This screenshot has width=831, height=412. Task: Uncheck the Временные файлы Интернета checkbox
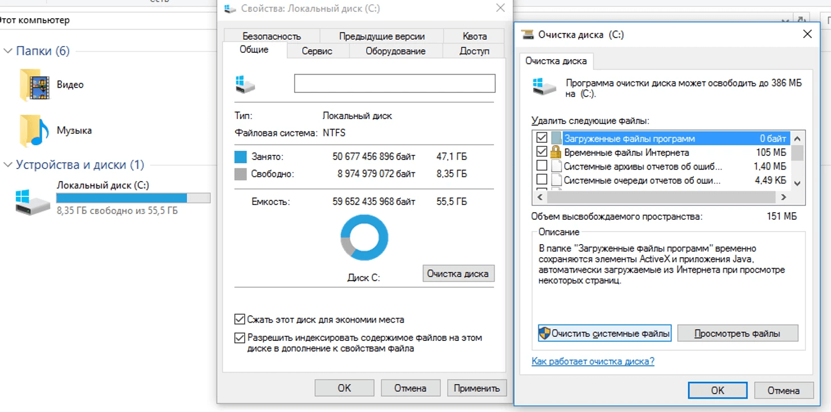coord(542,153)
